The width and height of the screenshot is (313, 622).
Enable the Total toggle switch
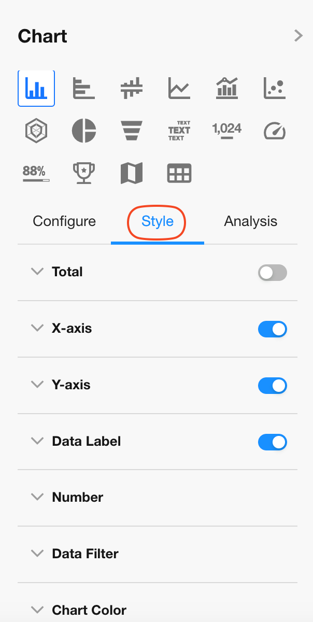coord(273,273)
